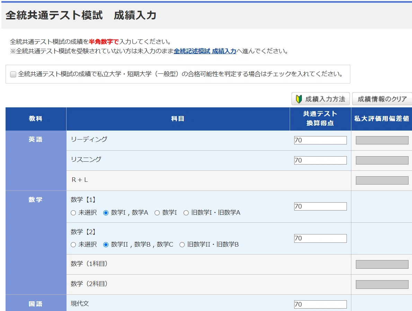Click リスニング 私大評価用偏差値 gray field

[382, 160]
